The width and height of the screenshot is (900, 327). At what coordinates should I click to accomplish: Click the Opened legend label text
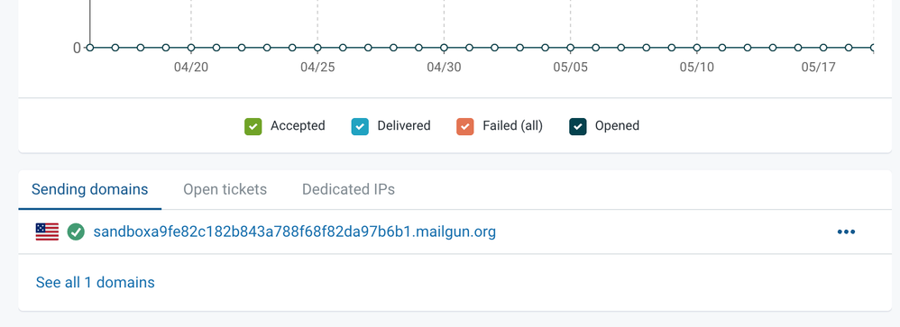tap(617, 125)
